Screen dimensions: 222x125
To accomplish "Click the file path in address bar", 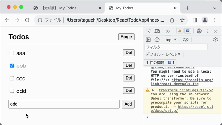I will [x=115, y=20].
